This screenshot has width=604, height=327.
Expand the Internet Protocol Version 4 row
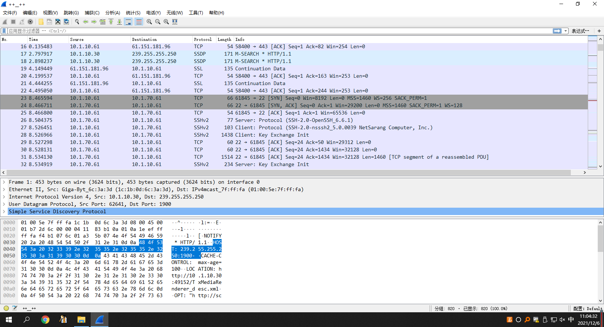(x=4, y=197)
